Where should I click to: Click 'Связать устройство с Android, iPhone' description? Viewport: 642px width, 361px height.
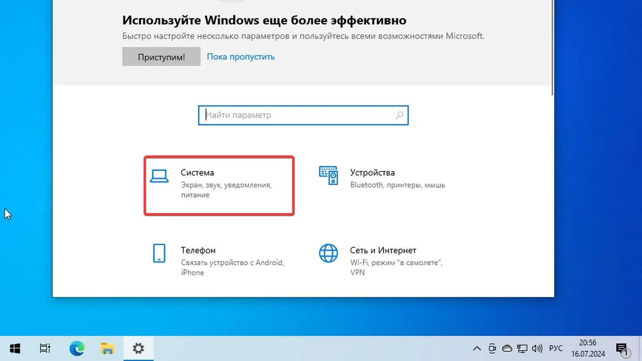232,267
